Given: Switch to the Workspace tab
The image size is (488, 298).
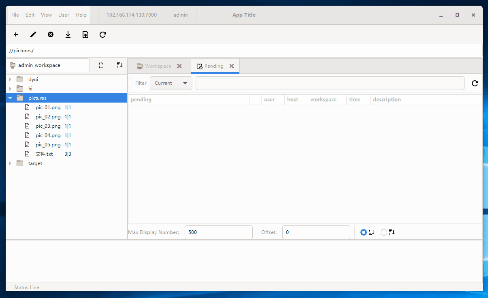Looking at the screenshot, I should 158,66.
